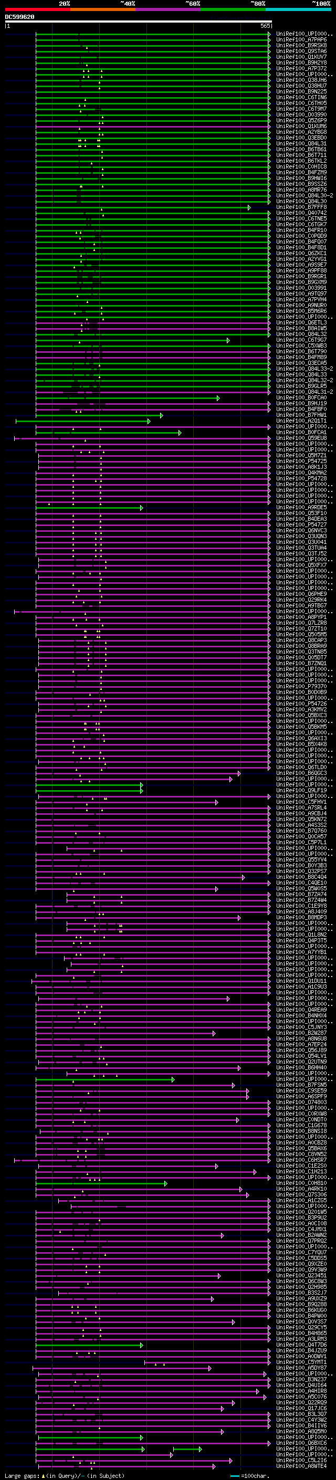The width and height of the screenshot is (336, 1480).
Task: Select the UniRef100_A8WTE4 label
Action: click(x=301, y=1466)
